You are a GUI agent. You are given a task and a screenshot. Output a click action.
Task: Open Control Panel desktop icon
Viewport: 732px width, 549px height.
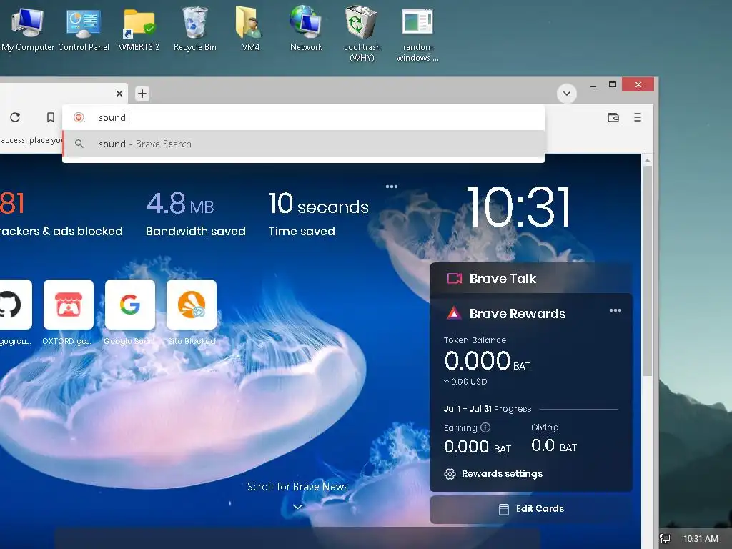click(x=84, y=29)
